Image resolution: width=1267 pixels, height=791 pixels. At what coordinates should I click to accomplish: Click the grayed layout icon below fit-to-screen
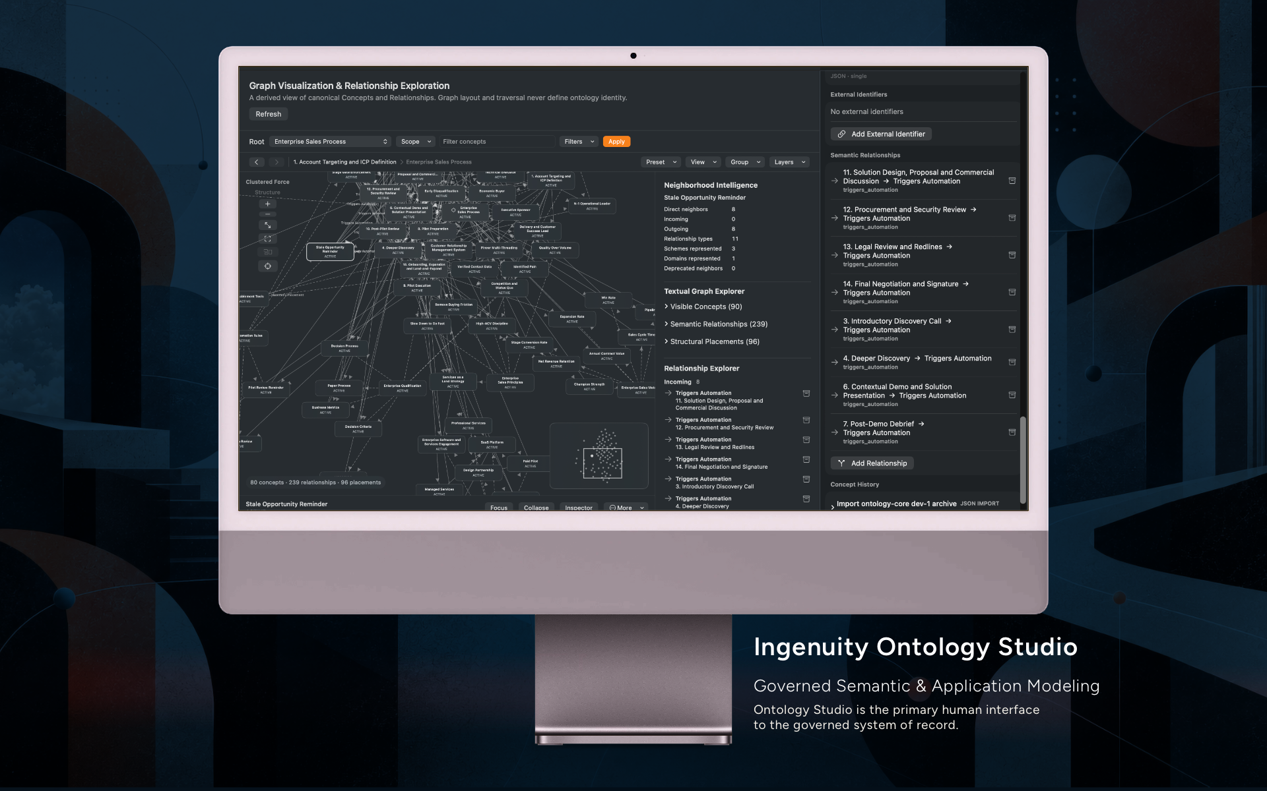267,252
